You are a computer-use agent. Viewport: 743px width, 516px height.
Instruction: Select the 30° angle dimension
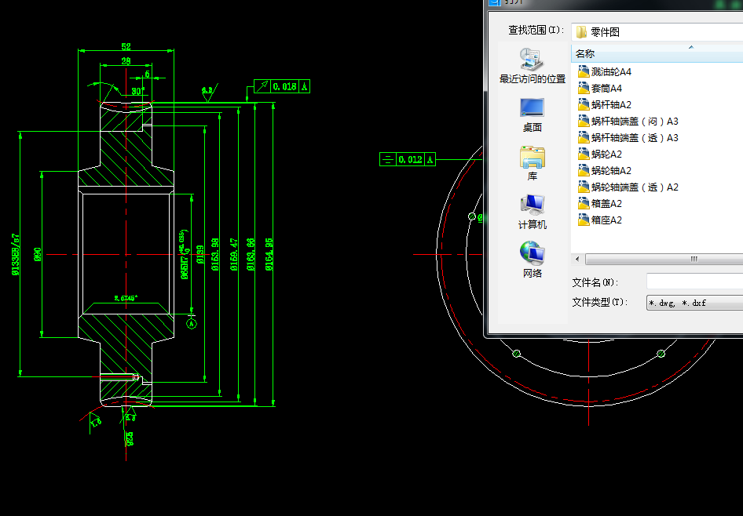pos(138,91)
